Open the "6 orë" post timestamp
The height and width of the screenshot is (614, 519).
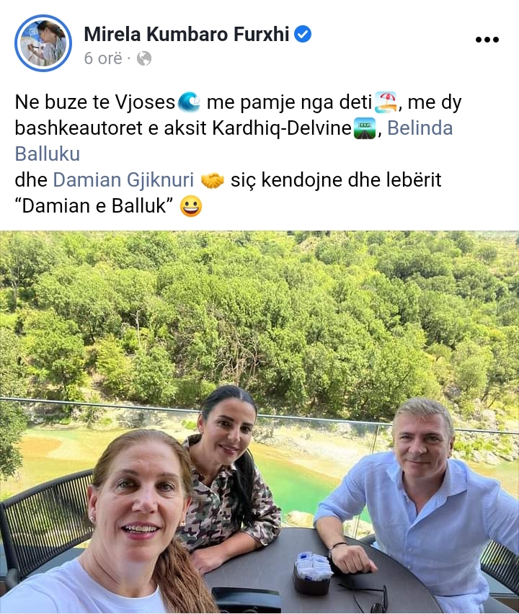point(103,58)
